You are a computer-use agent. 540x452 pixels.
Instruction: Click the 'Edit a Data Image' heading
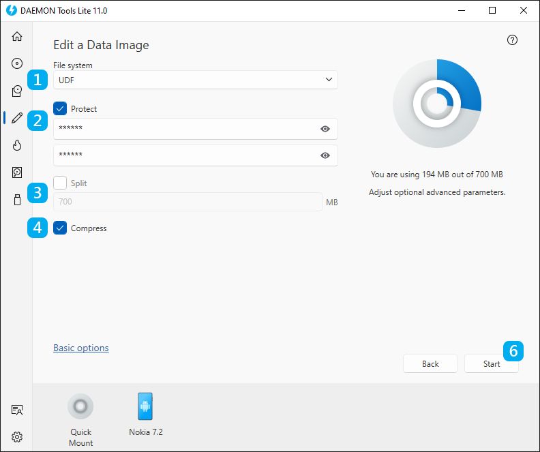(101, 45)
